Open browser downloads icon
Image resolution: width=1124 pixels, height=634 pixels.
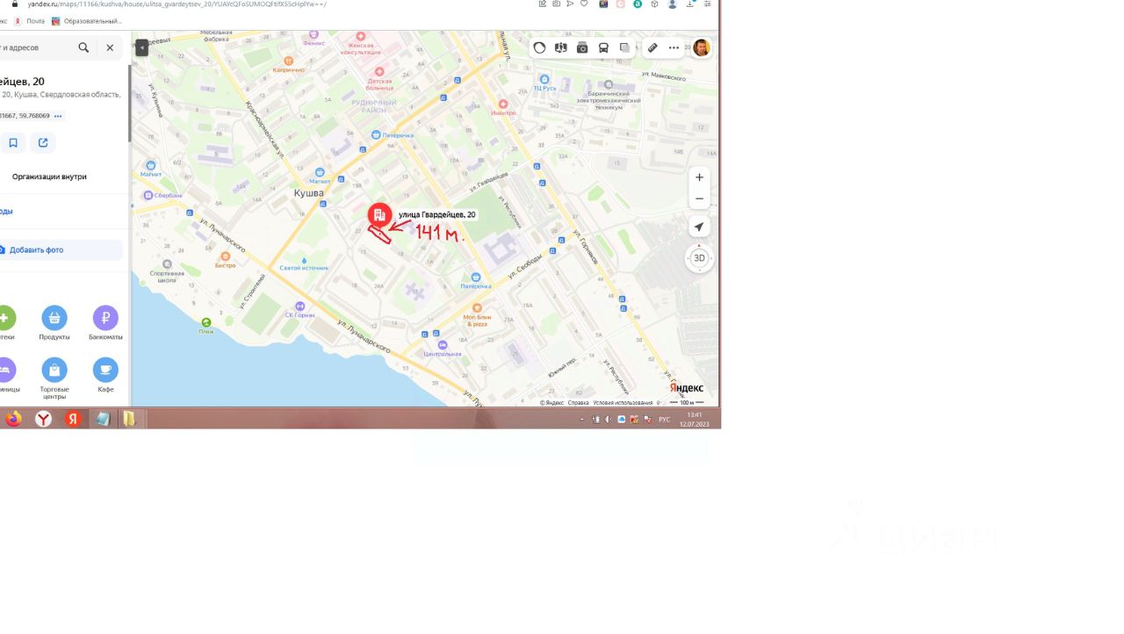point(690,4)
